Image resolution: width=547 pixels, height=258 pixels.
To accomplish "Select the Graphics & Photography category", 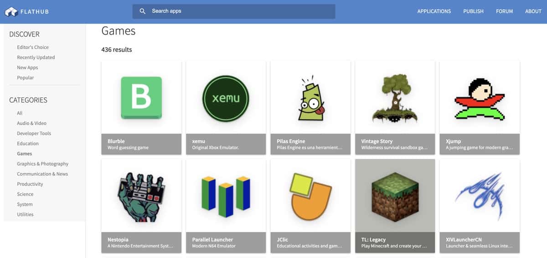I will coord(43,164).
